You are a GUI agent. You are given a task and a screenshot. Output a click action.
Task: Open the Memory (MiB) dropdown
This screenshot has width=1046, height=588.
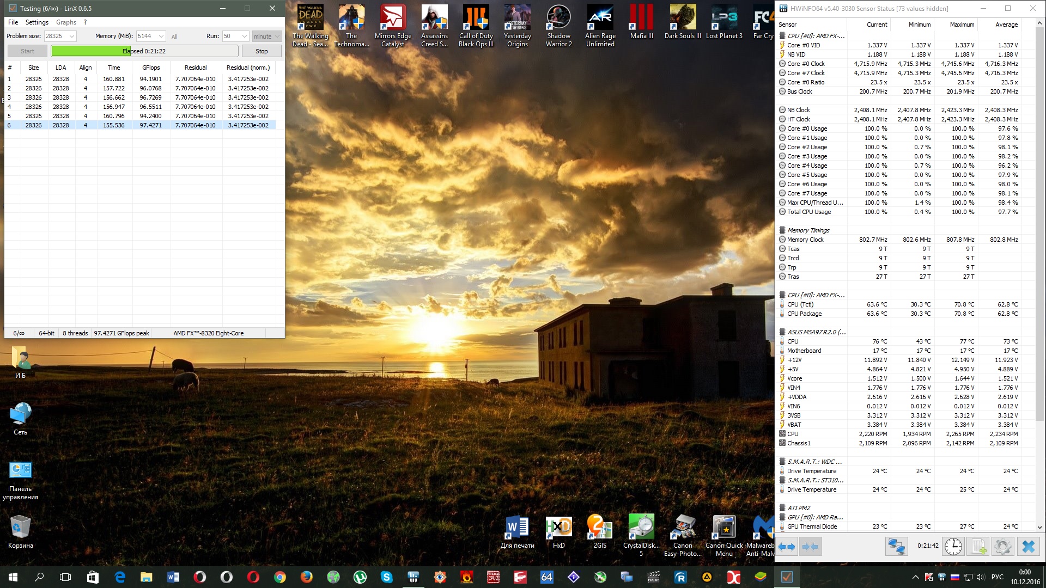pyautogui.click(x=161, y=36)
